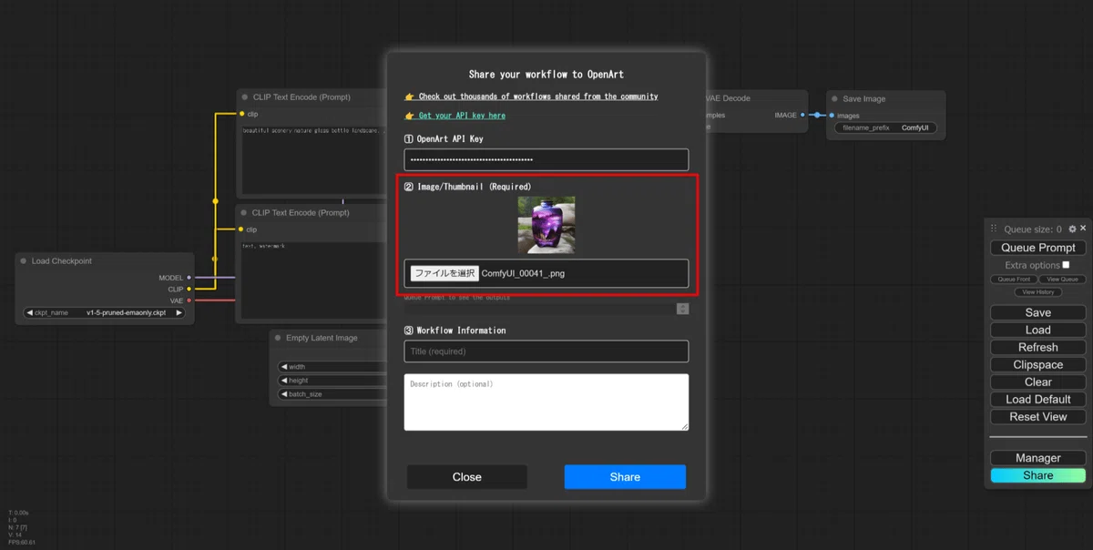This screenshot has height=550, width=1093.
Task: Collapse the Load Checkpoint node dot
Action: (x=24, y=261)
